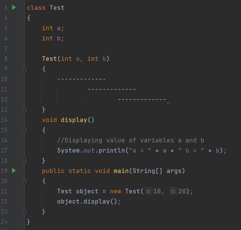Viewport: 241px width, 230px height.
Task: Click the number 10 argument
Action: (157, 191)
